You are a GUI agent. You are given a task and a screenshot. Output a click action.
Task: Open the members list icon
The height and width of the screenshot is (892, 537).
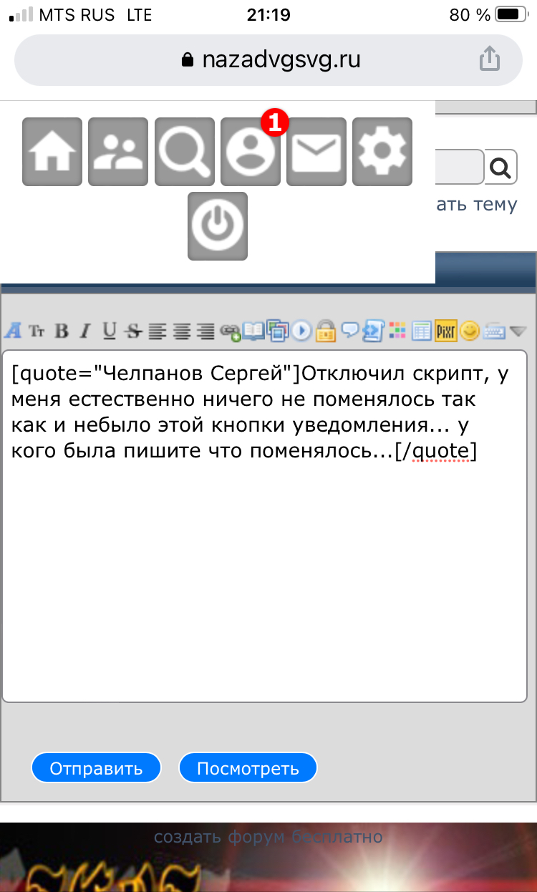(x=118, y=152)
